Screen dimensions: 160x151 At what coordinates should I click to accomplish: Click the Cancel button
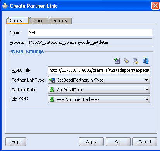145,142
